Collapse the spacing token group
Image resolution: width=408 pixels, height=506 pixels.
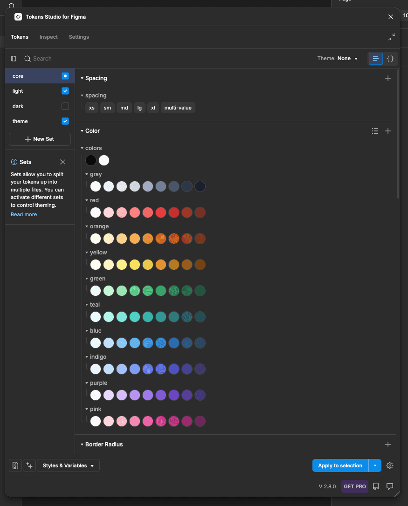pyautogui.click(x=82, y=96)
